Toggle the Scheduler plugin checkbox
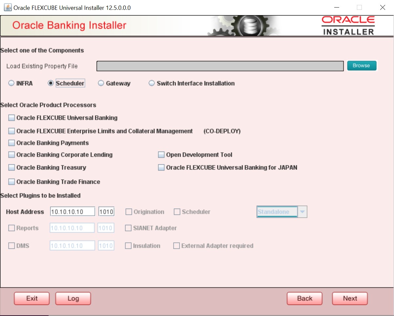394x316 pixels. (177, 212)
